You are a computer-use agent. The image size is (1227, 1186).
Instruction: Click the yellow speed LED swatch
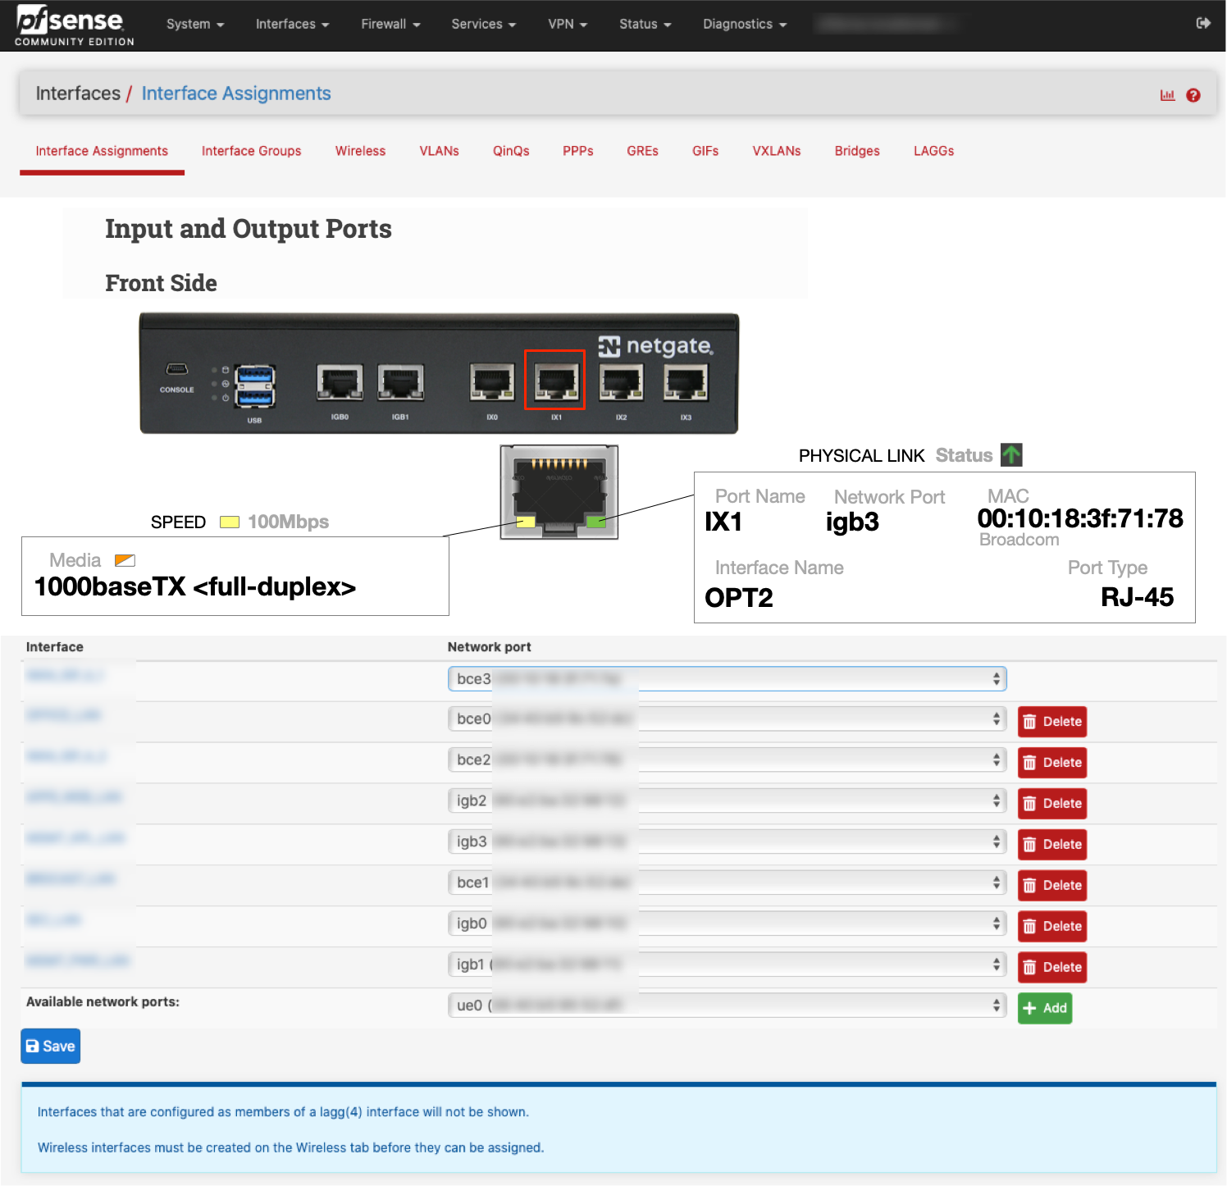point(230,522)
